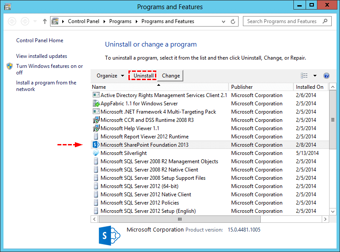
Task: Select Microsoft .NET Framework 4 Multi-Targeting icon
Action: point(96,111)
